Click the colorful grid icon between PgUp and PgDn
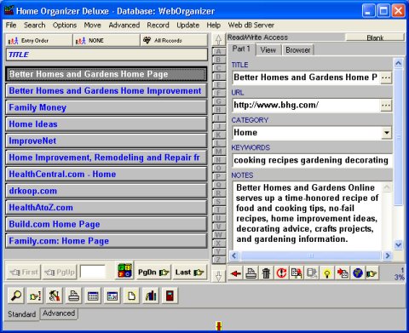Viewport: 409px width, 333px height. pyautogui.click(x=125, y=271)
